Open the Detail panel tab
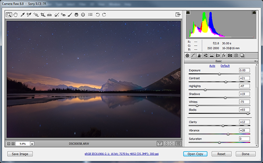 click(199, 55)
